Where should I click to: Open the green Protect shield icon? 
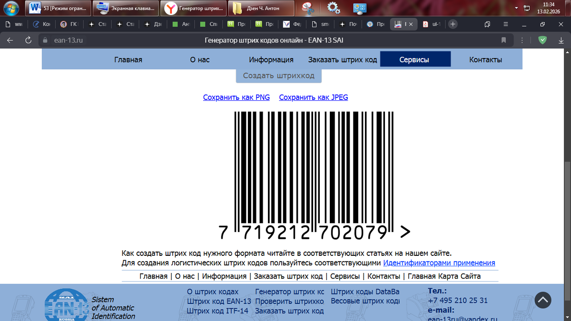(542, 40)
